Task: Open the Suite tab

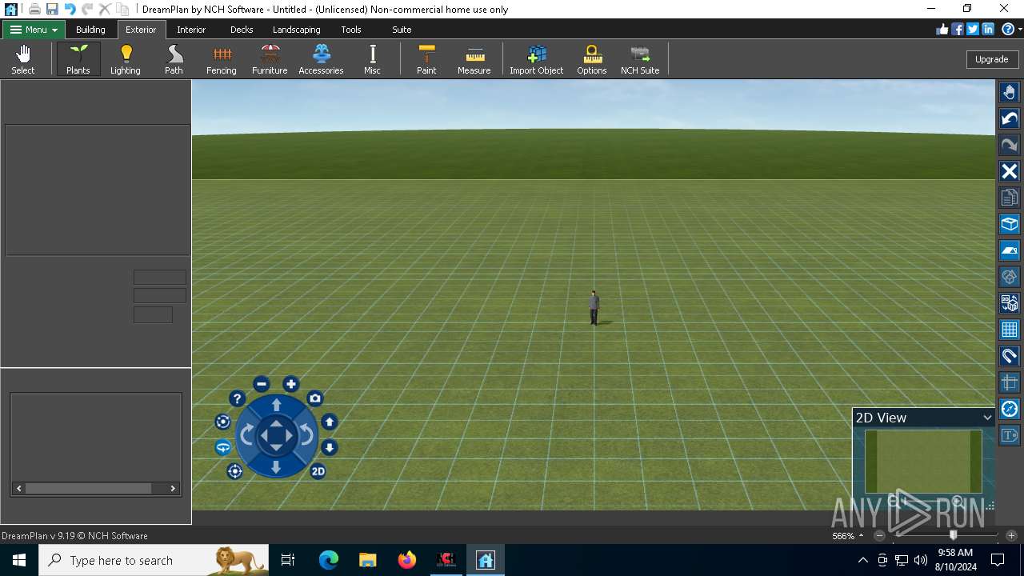Action: coord(402,30)
